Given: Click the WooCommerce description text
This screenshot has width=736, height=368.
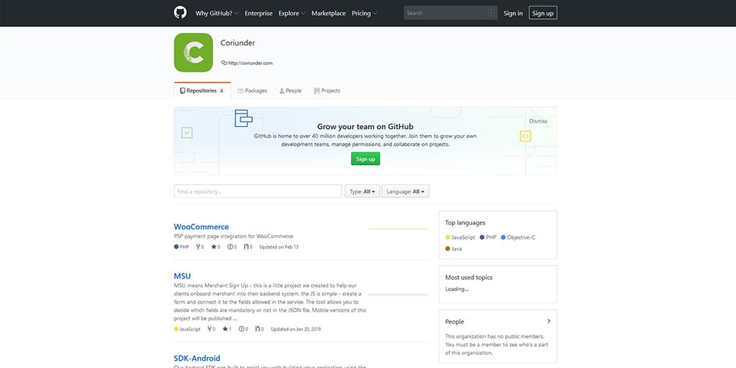Looking at the screenshot, I should pos(234,236).
